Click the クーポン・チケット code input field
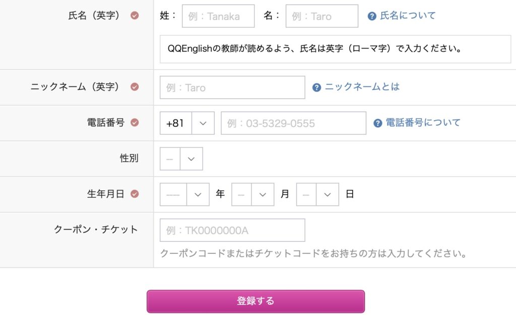 click(232, 230)
